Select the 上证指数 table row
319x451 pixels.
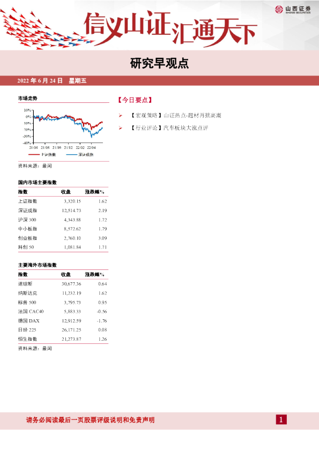point(63,201)
